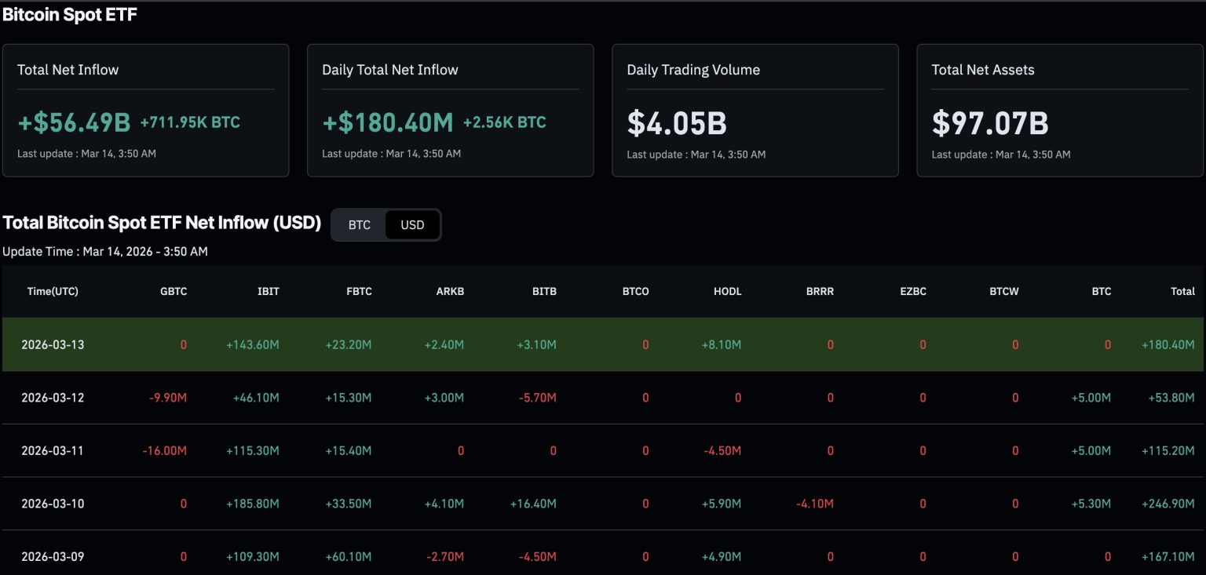Click the GBTC column header
1206x575 pixels.
click(x=174, y=291)
